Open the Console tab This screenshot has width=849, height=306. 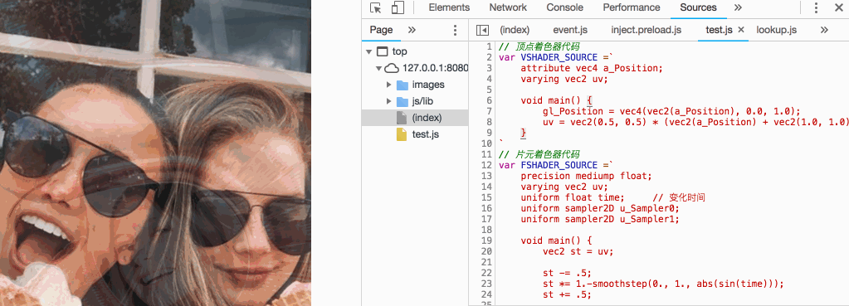pyautogui.click(x=564, y=7)
